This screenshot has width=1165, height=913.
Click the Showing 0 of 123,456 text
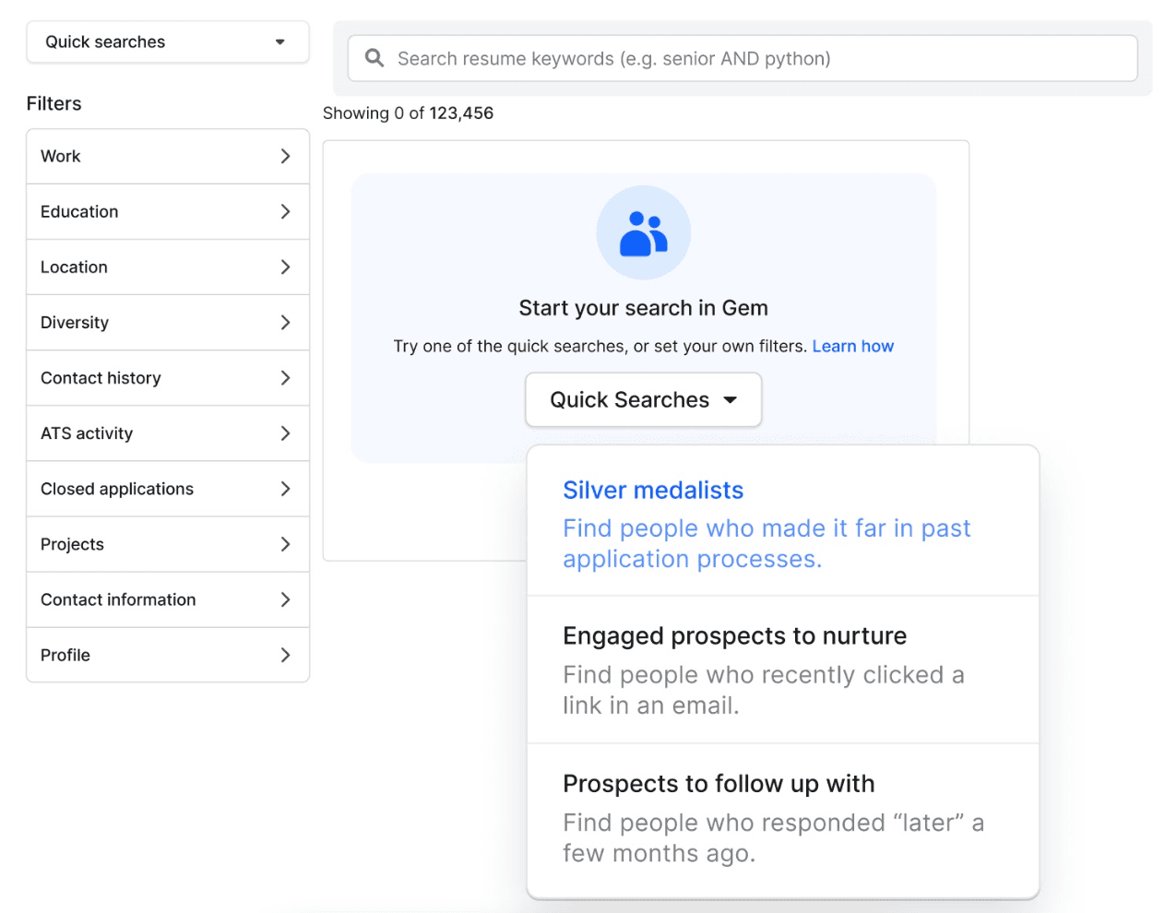408,113
